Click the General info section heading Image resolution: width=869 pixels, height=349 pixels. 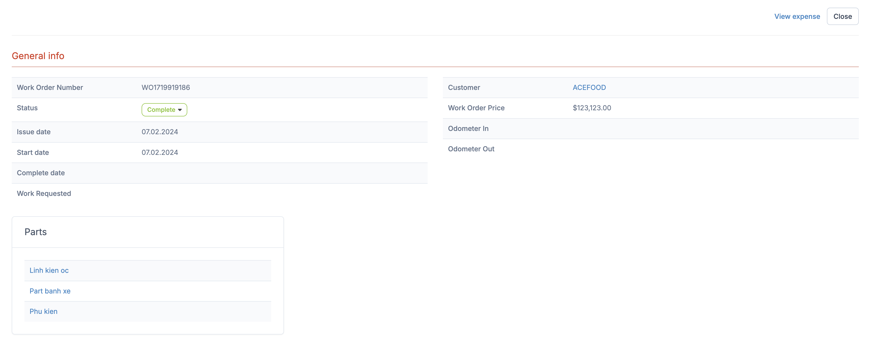38,56
